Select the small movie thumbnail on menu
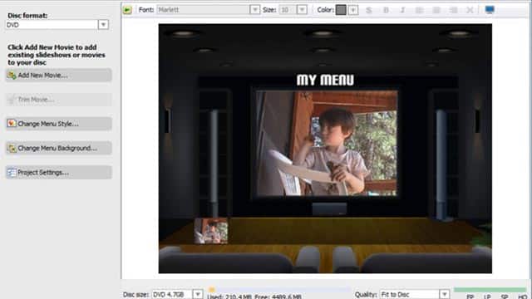The image size is (532, 299). point(211,231)
